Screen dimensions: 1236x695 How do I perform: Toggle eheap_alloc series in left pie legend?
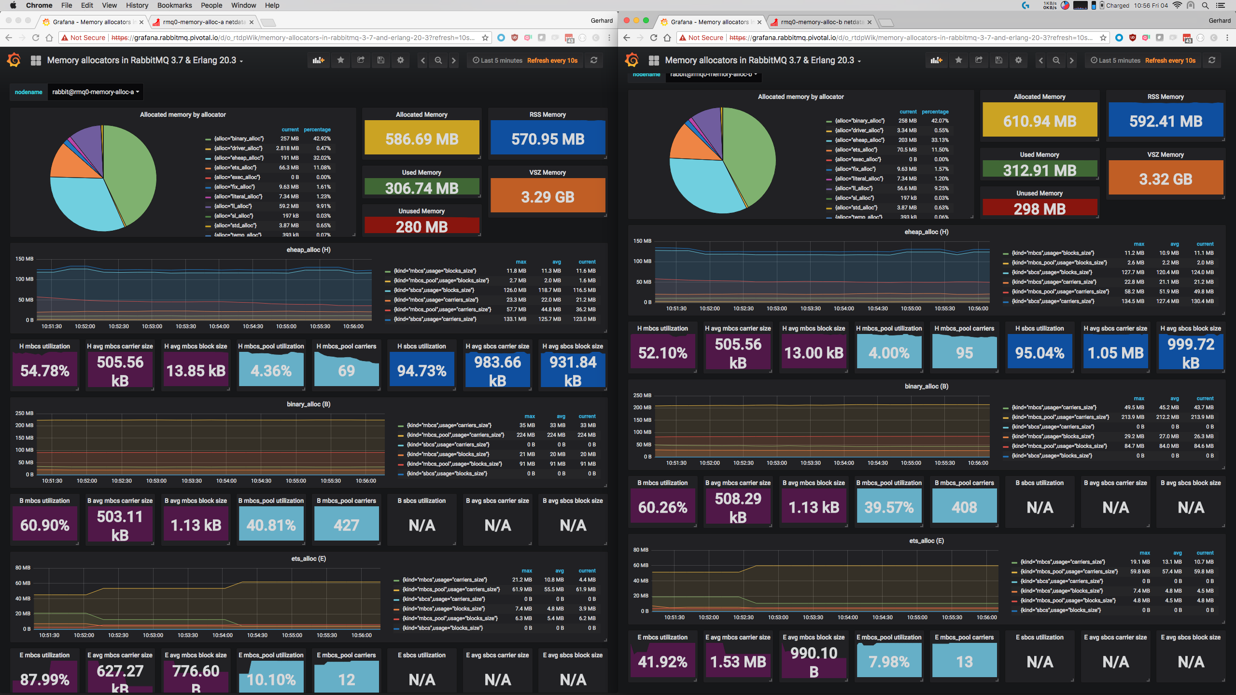[239, 158]
